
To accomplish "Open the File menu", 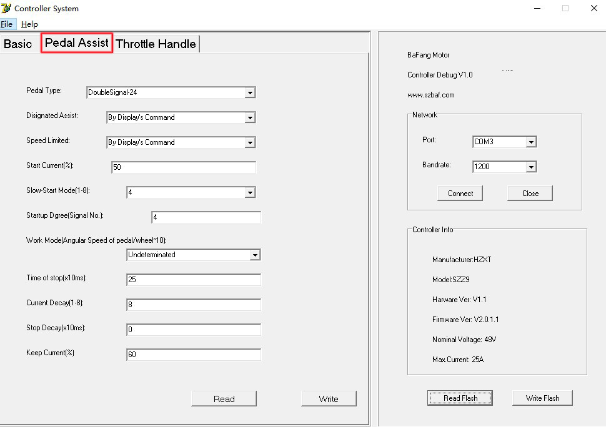I will click(x=6, y=24).
